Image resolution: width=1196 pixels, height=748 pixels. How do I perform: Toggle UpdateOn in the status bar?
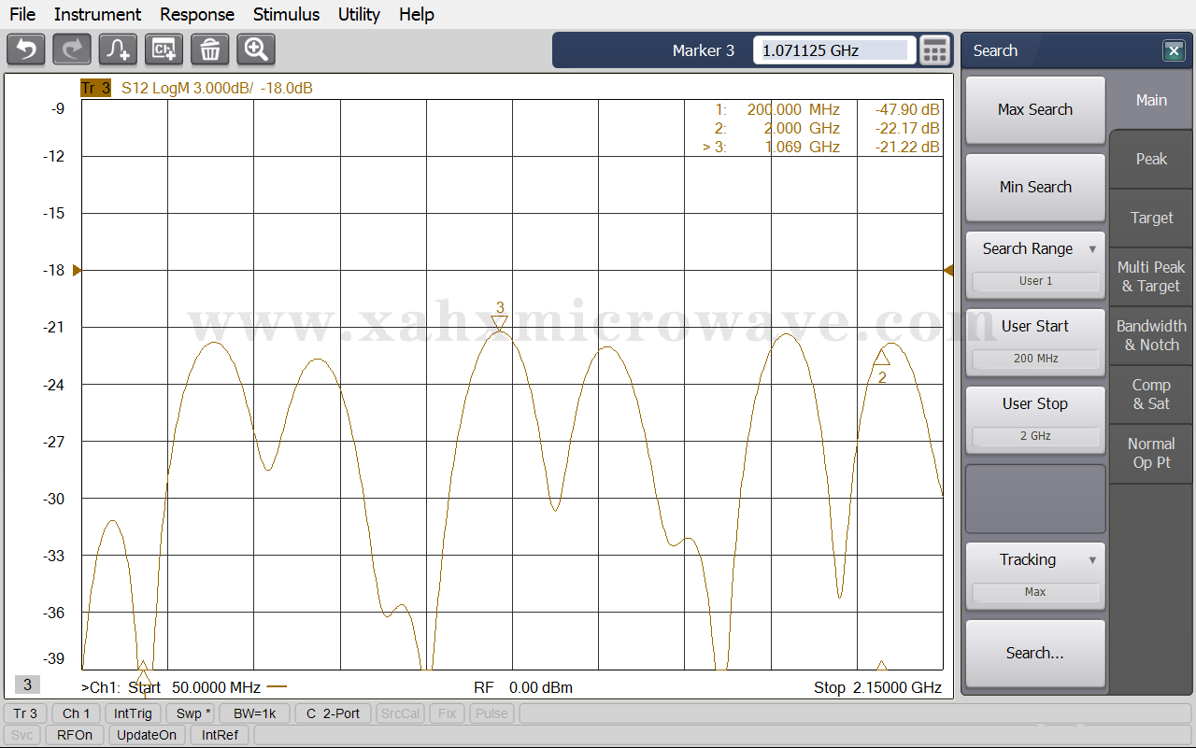tap(147, 735)
